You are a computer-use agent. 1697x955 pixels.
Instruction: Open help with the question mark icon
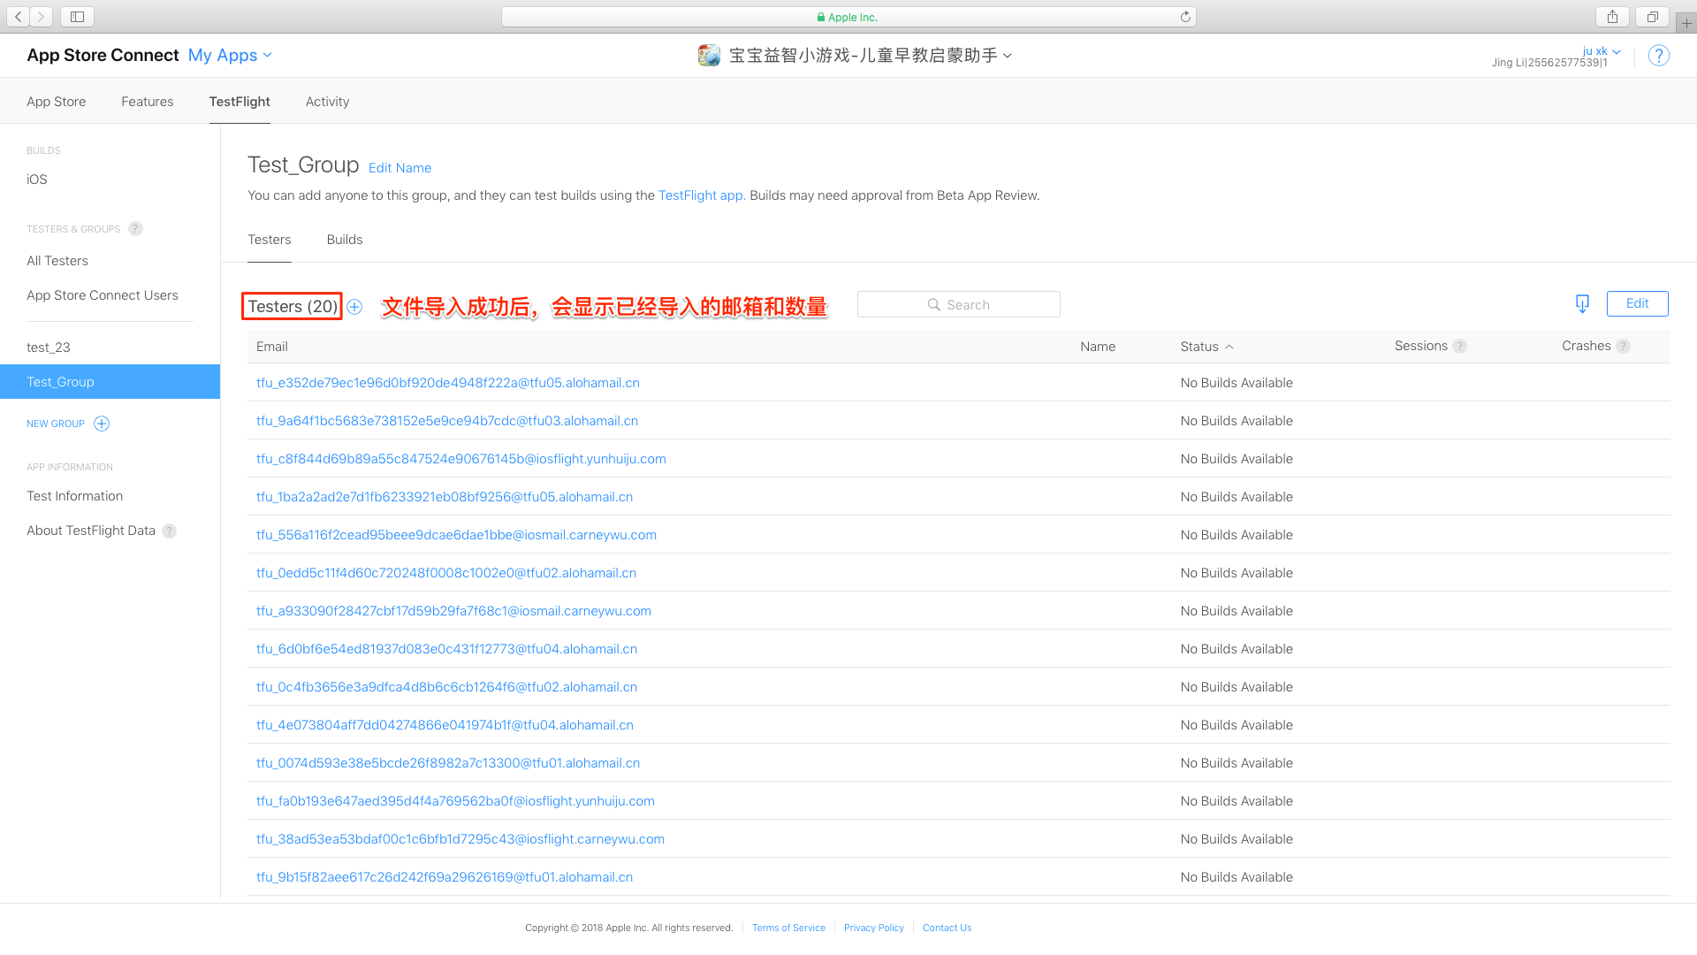point(1659,56)
